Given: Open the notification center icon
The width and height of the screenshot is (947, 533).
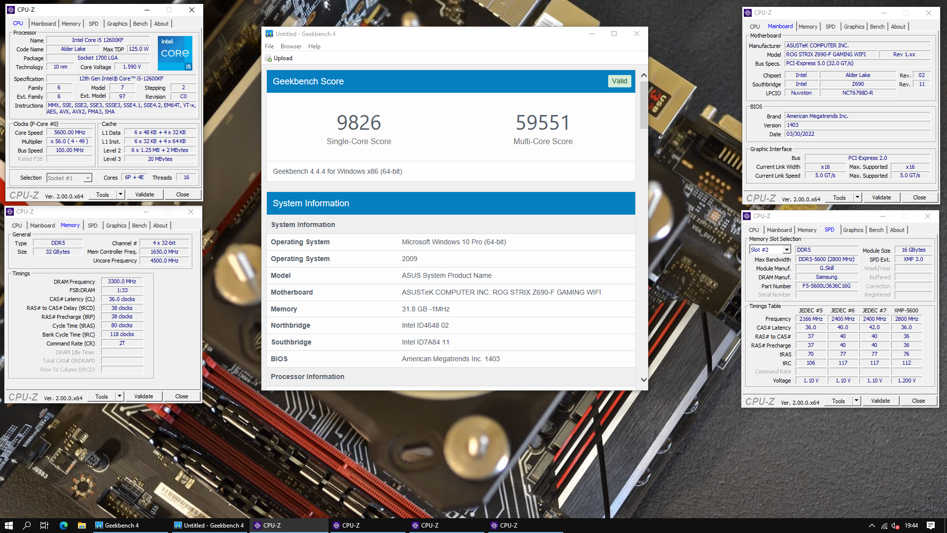Looking at the screenshot, I should tap(931, 526).
